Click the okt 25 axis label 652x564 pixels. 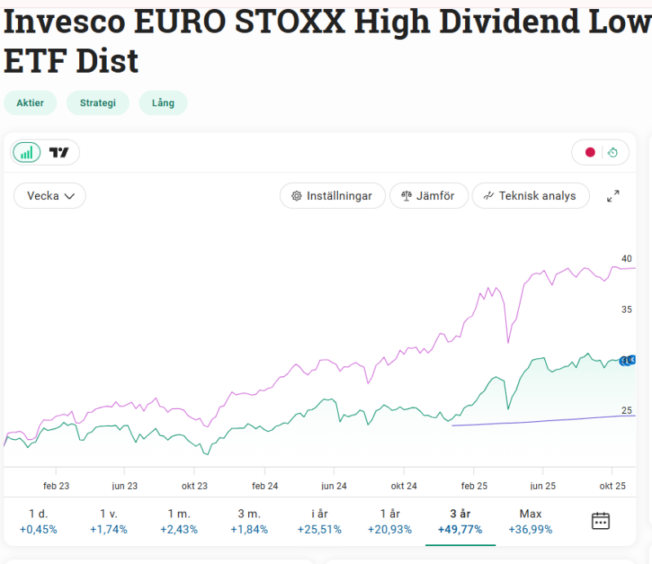613,486
